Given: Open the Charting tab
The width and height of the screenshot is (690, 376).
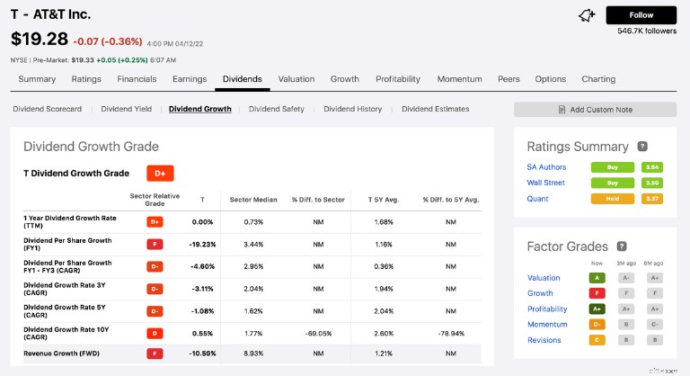Looking at the screenshot, I should (598, 79).
